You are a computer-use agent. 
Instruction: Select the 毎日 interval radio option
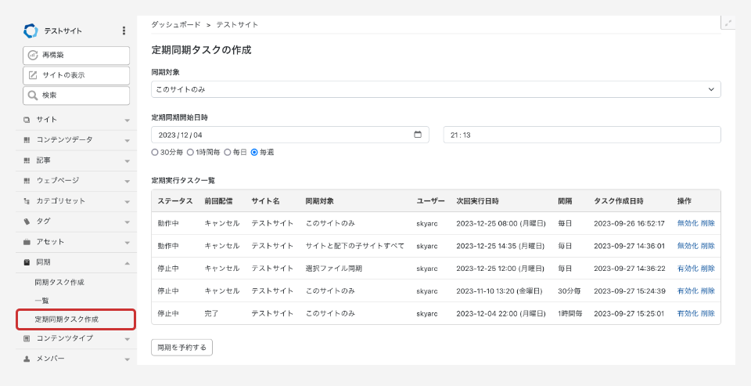(228, 153)
